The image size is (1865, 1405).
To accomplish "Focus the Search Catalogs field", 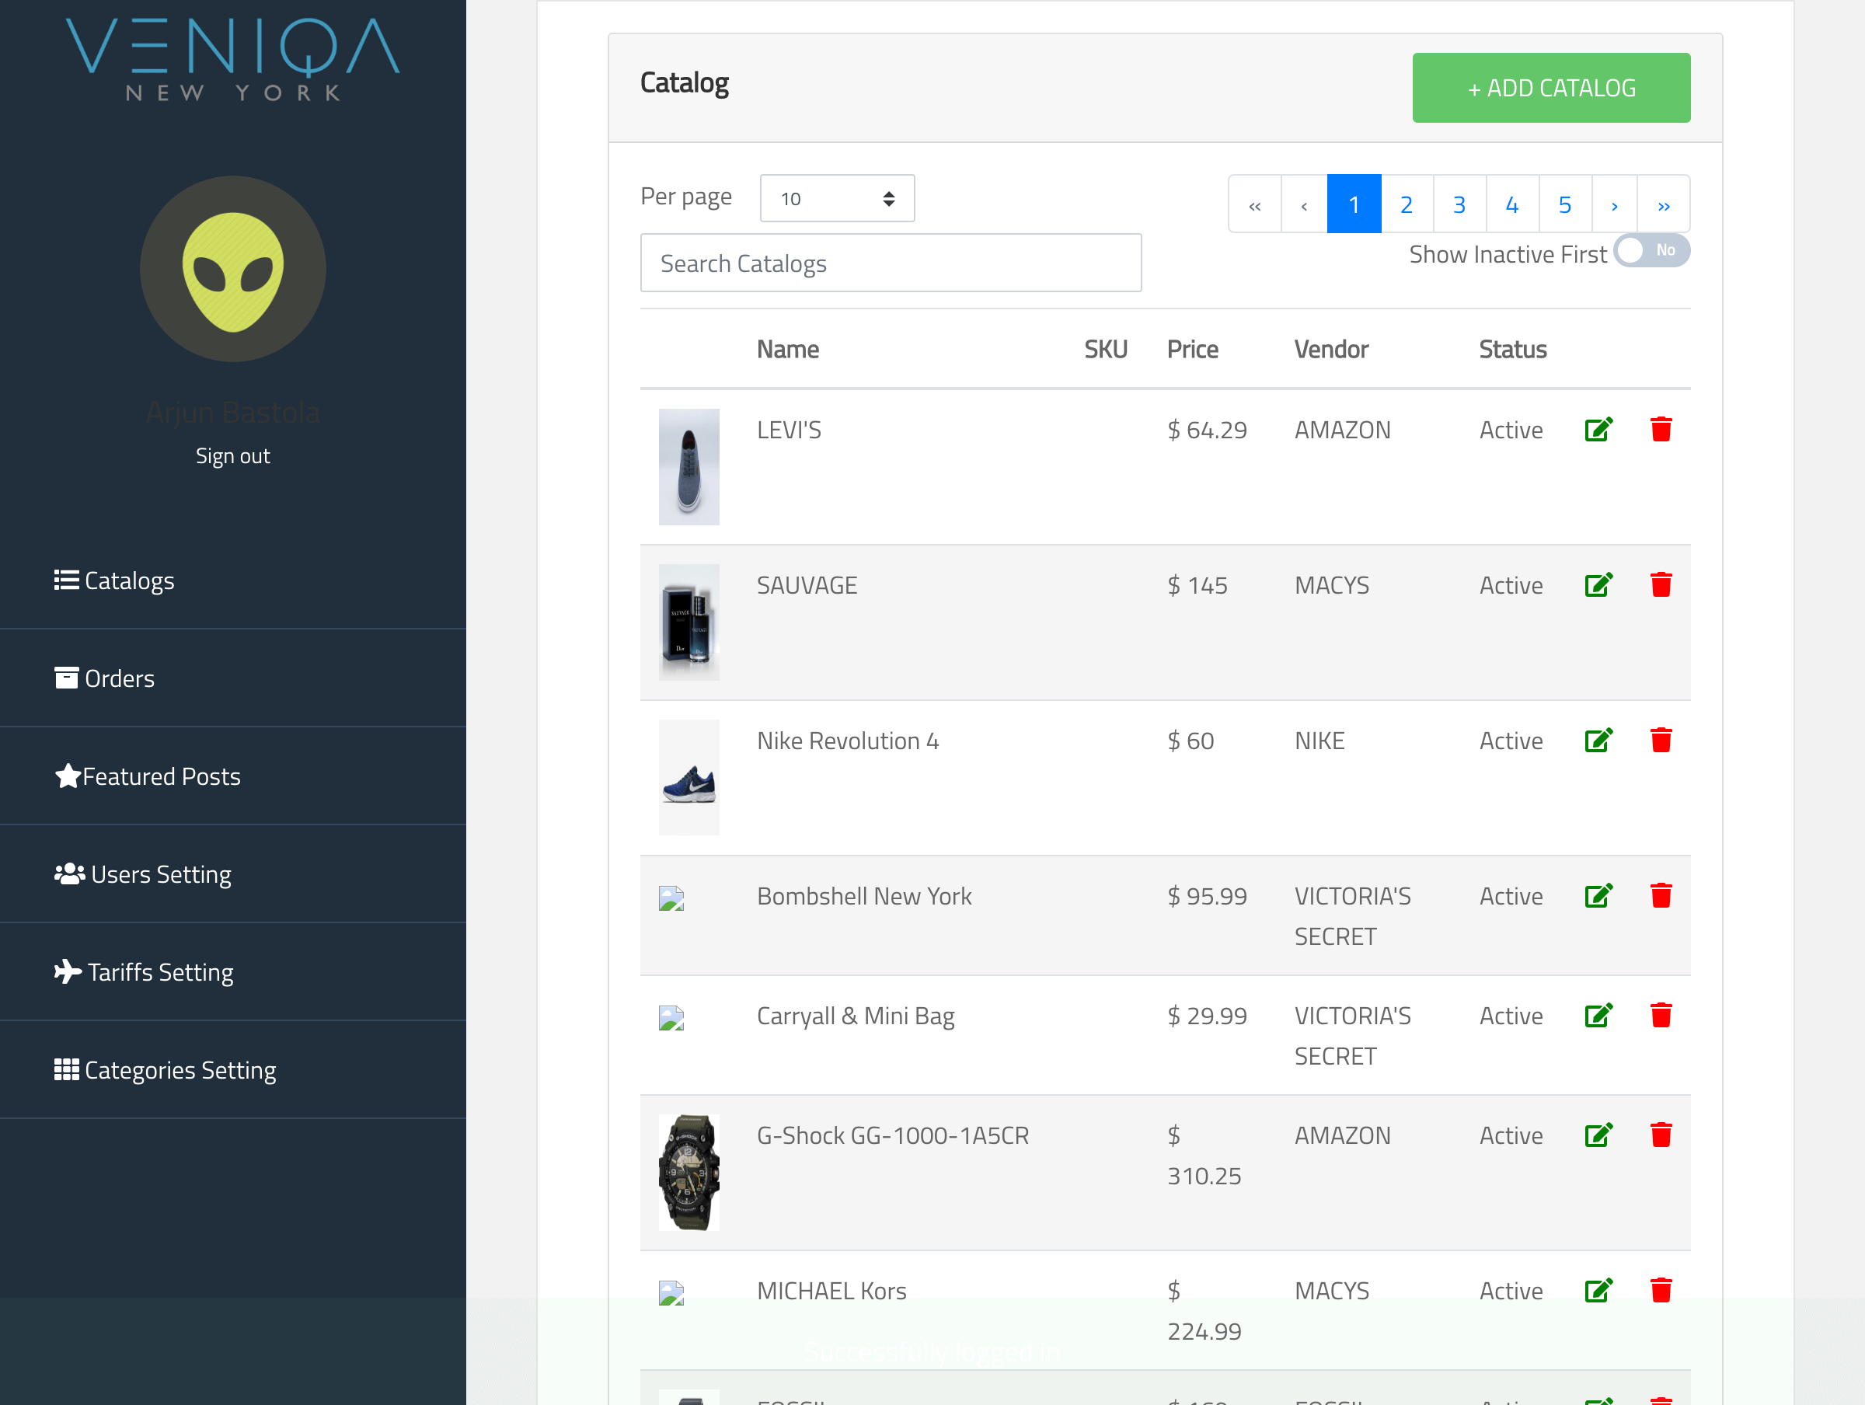I will (891, 263).
